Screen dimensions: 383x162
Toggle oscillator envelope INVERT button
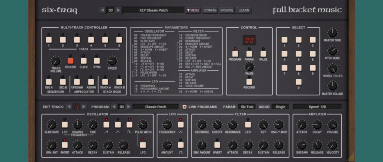click(65, 145)
